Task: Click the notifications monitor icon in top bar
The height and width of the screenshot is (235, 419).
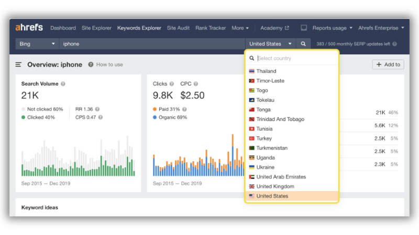Action: (x=304, y=28)
